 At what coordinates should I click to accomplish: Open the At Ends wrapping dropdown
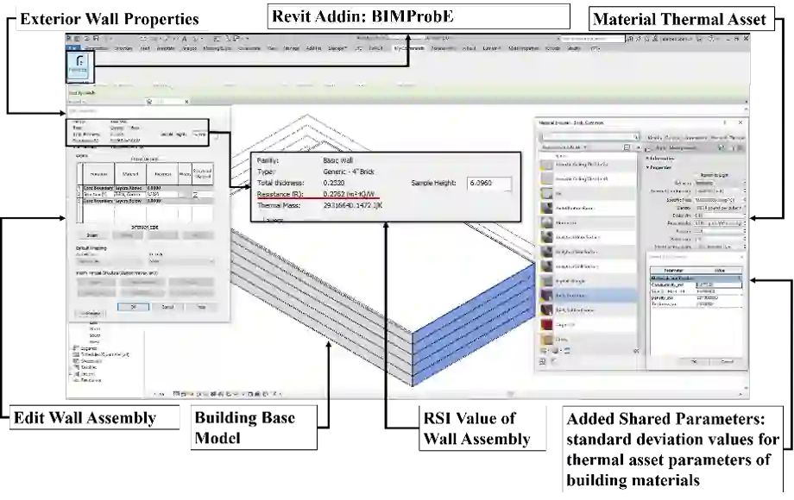coord(181,261)
